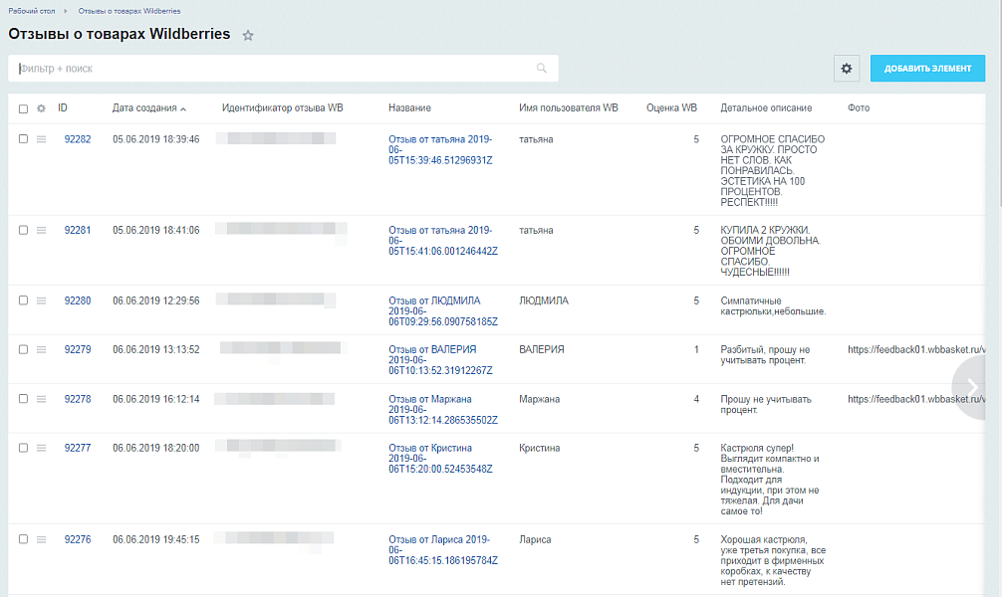Expand the row menu for ID 92276
The width and height of the screenshot is (1002, 597).
tap(42, 539)
